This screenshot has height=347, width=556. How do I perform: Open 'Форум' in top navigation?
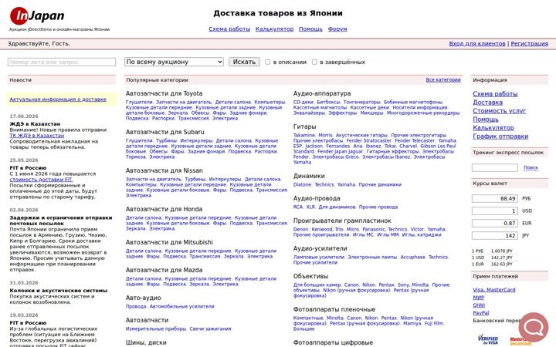point(337,29)
